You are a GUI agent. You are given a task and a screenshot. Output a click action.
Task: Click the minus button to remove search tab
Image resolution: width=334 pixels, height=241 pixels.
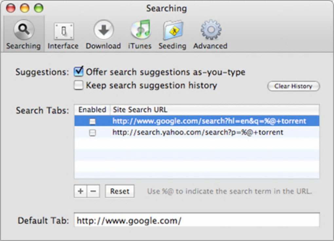tap(93, 191)
